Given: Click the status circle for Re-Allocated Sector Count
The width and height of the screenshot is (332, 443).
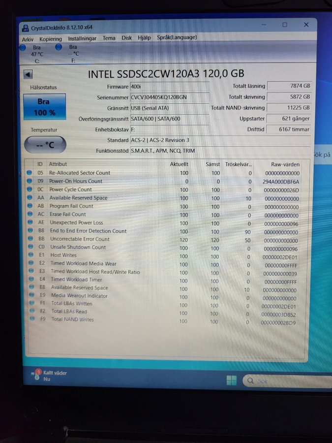Looking at the screenshot, I should pos(29,173).
